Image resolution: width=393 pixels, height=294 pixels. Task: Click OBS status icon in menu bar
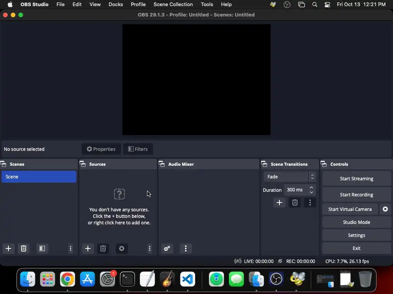pos(287,5)
